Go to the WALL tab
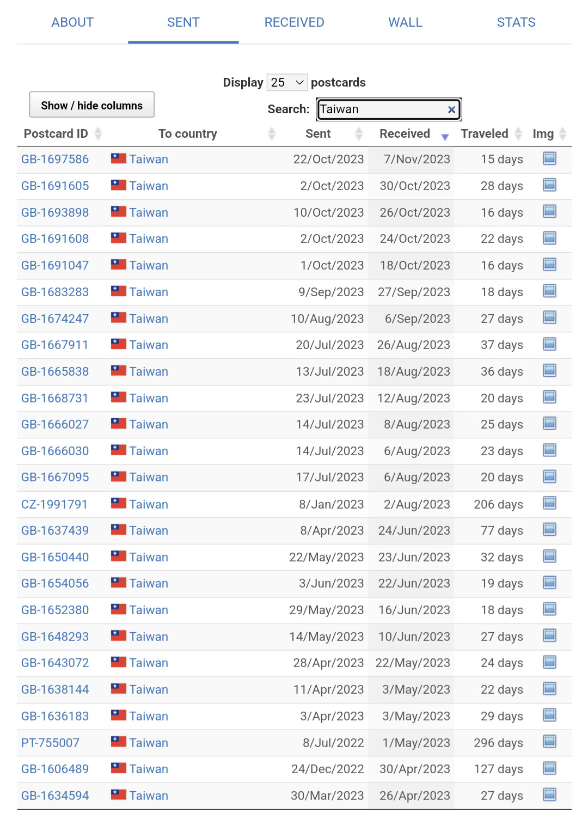Screen dimensions: 588x819 (x=405, y=22)
